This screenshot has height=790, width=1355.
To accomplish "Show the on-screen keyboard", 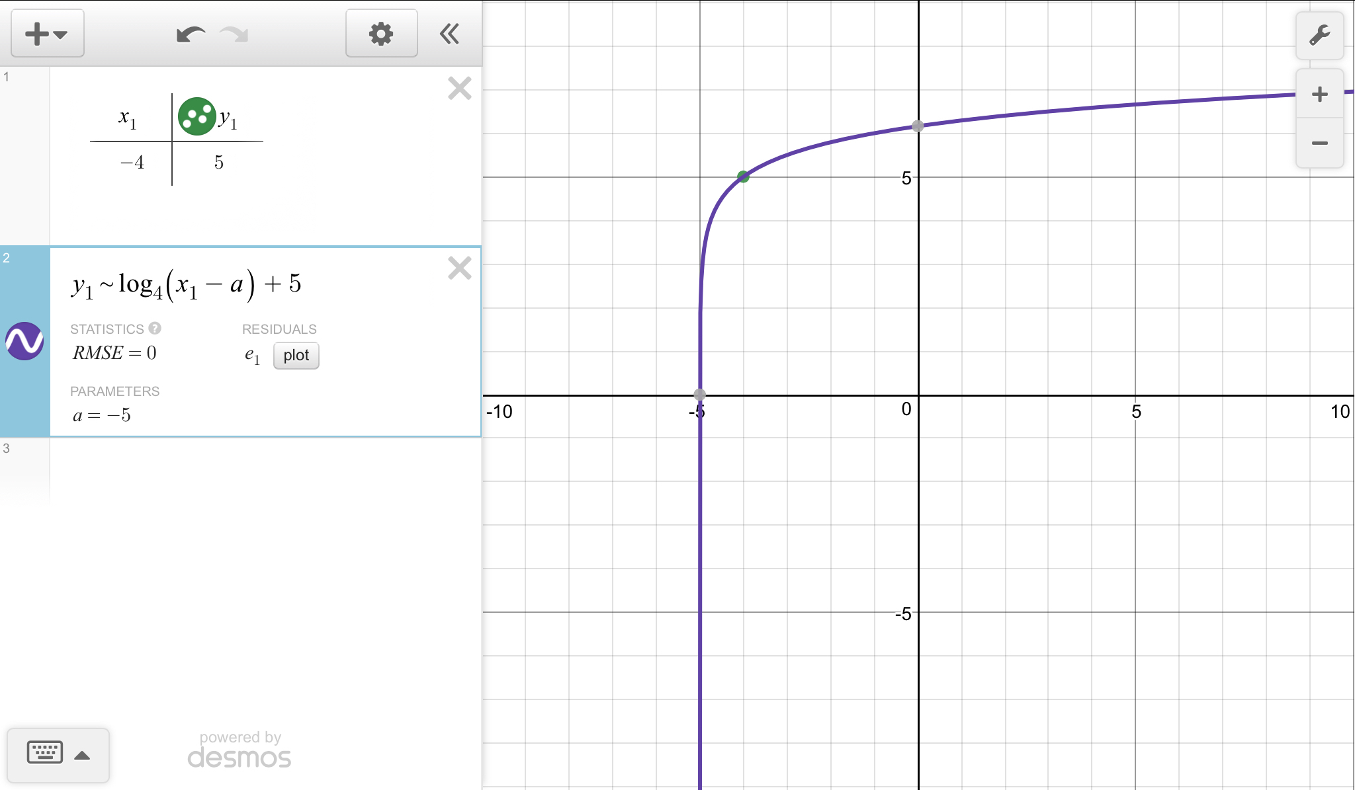I will [45, 753].
